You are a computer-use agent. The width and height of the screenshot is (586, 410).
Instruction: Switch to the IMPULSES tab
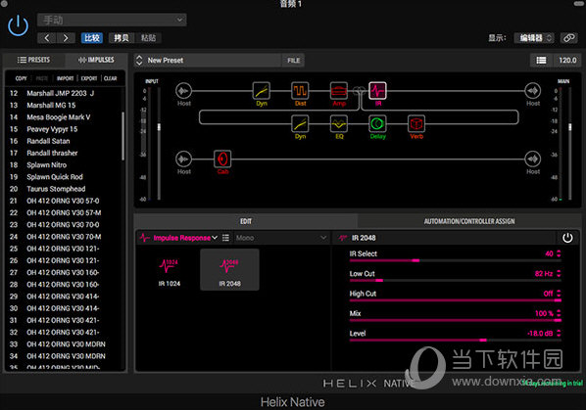point(96,60)
